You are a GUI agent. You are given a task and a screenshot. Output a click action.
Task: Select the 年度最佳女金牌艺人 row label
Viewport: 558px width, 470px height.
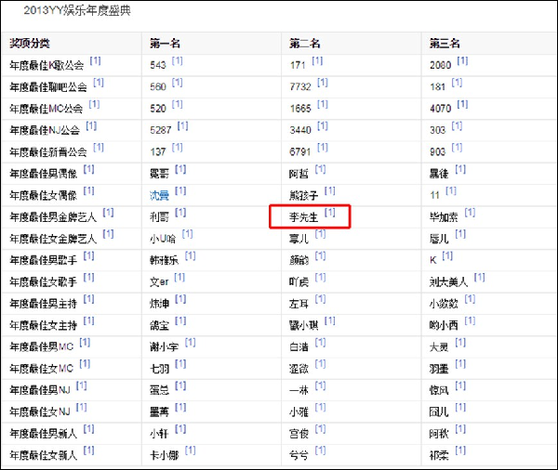click(x=53, y=239)
